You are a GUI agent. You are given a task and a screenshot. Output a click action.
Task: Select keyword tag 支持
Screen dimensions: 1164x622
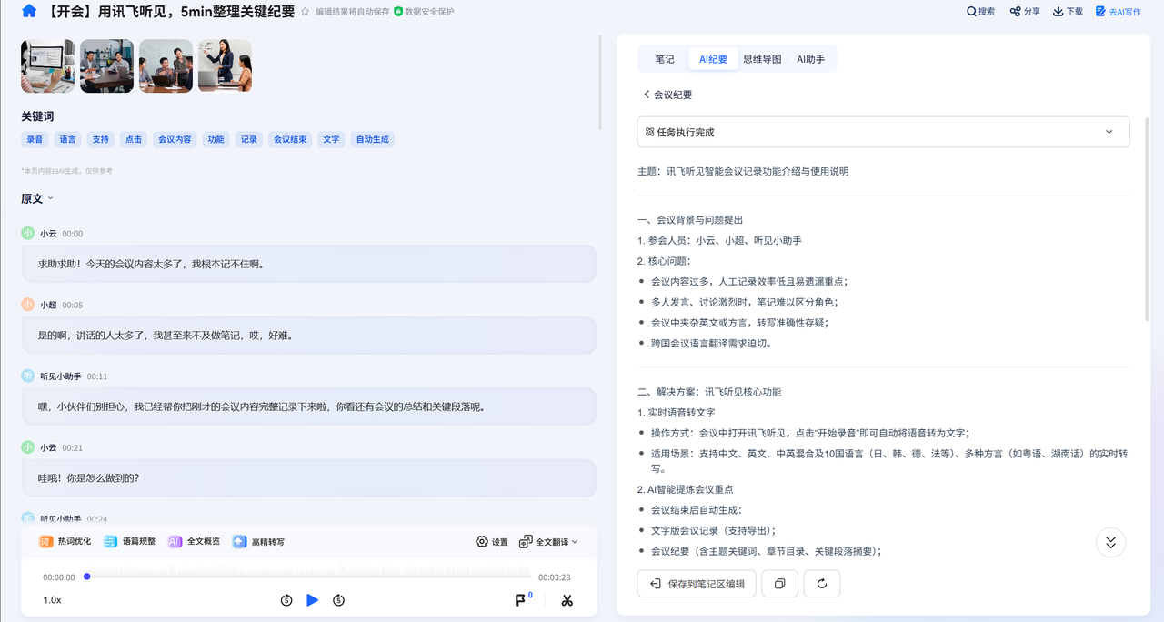click(100, 139)
